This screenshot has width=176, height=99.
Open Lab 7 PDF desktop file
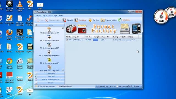pos(30,5)
